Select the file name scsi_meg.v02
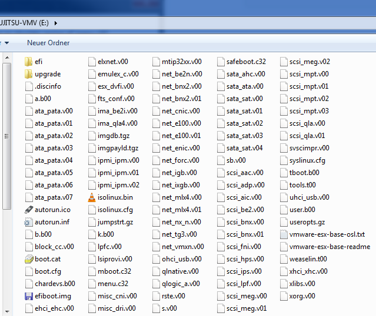The image size is (376, 316). click(310, 62)
